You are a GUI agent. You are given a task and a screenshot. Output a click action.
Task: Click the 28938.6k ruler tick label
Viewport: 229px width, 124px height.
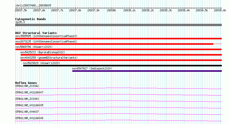pyautogui.click(x=220, y=10)
